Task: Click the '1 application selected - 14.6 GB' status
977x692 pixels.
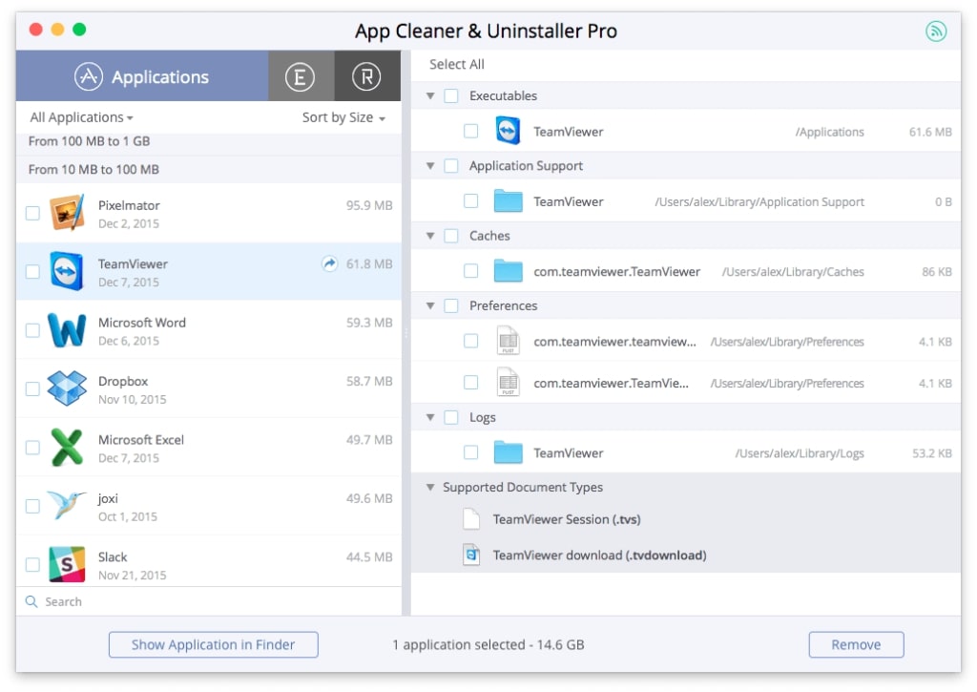Action: [x=488, y=644]
